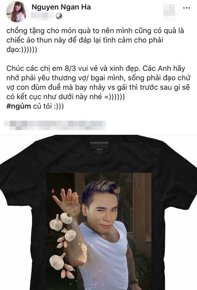Open the three-dot post options menu

(x=186, y=8)
